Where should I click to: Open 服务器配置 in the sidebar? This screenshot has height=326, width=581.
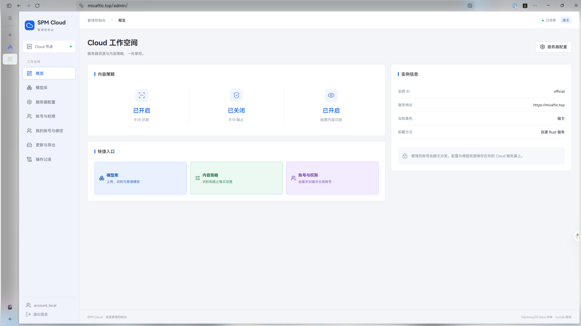pos(49,102)
